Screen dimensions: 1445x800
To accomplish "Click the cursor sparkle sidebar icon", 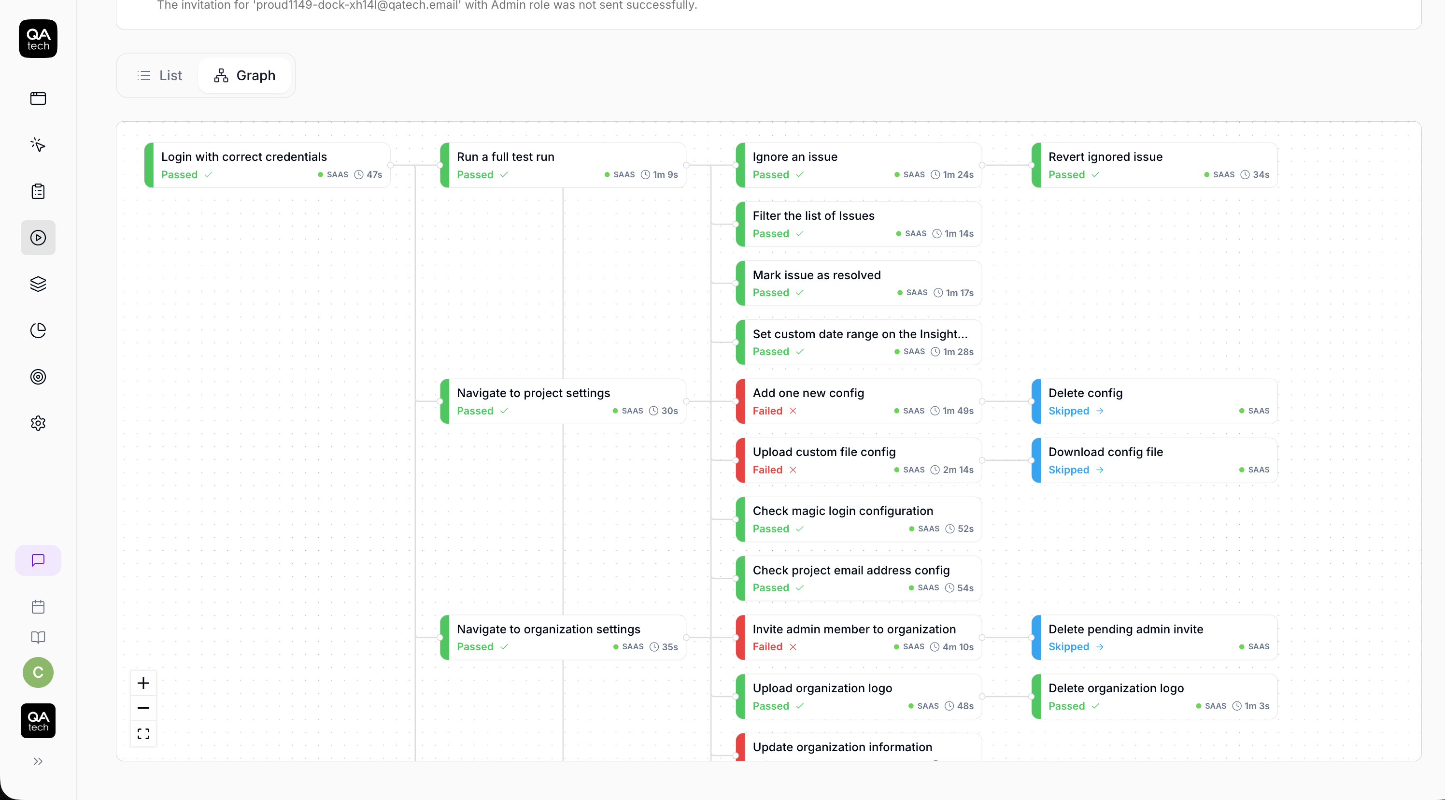I will click(38, 145).
